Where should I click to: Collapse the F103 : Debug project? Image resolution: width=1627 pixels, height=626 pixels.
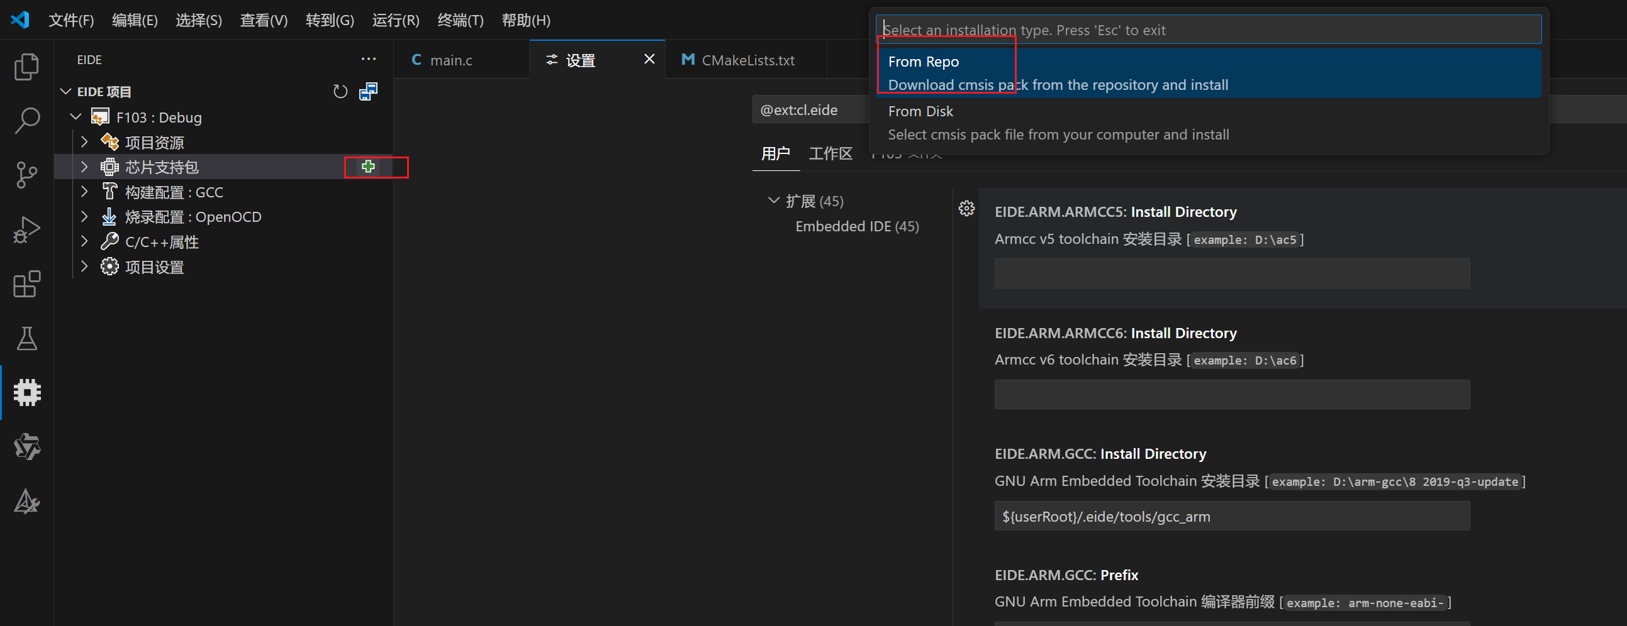click(75, 117)
